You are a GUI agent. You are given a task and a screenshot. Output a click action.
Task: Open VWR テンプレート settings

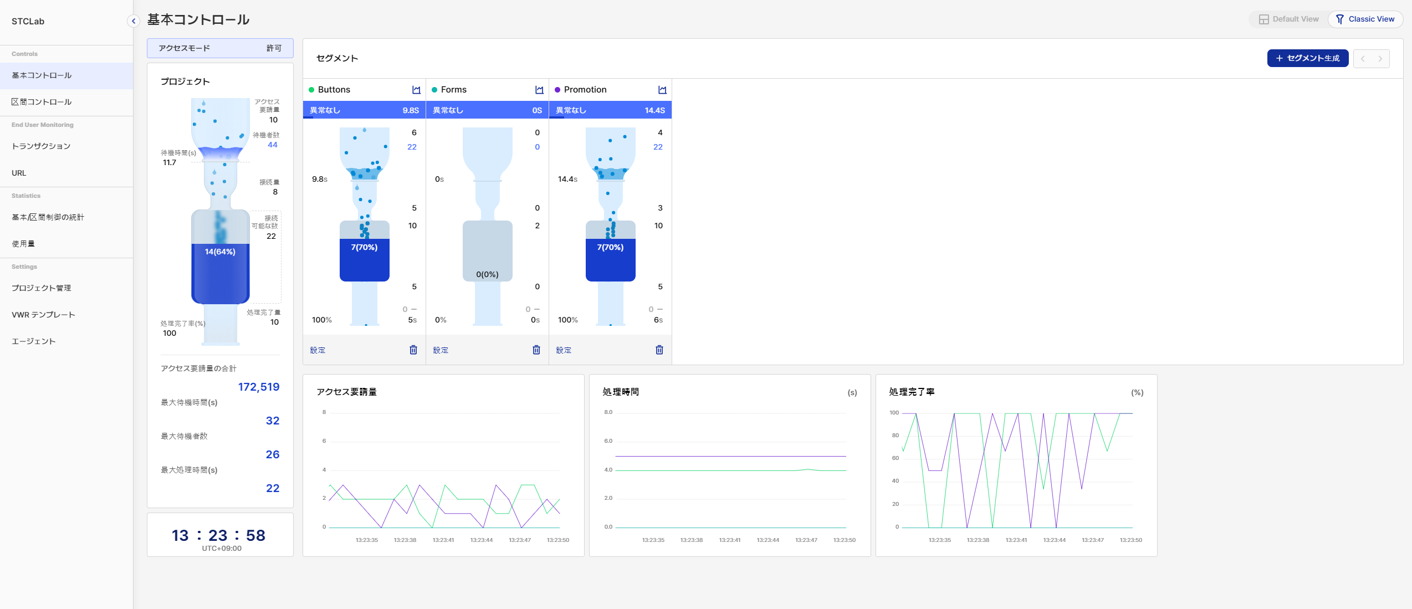tap(66, 315)
